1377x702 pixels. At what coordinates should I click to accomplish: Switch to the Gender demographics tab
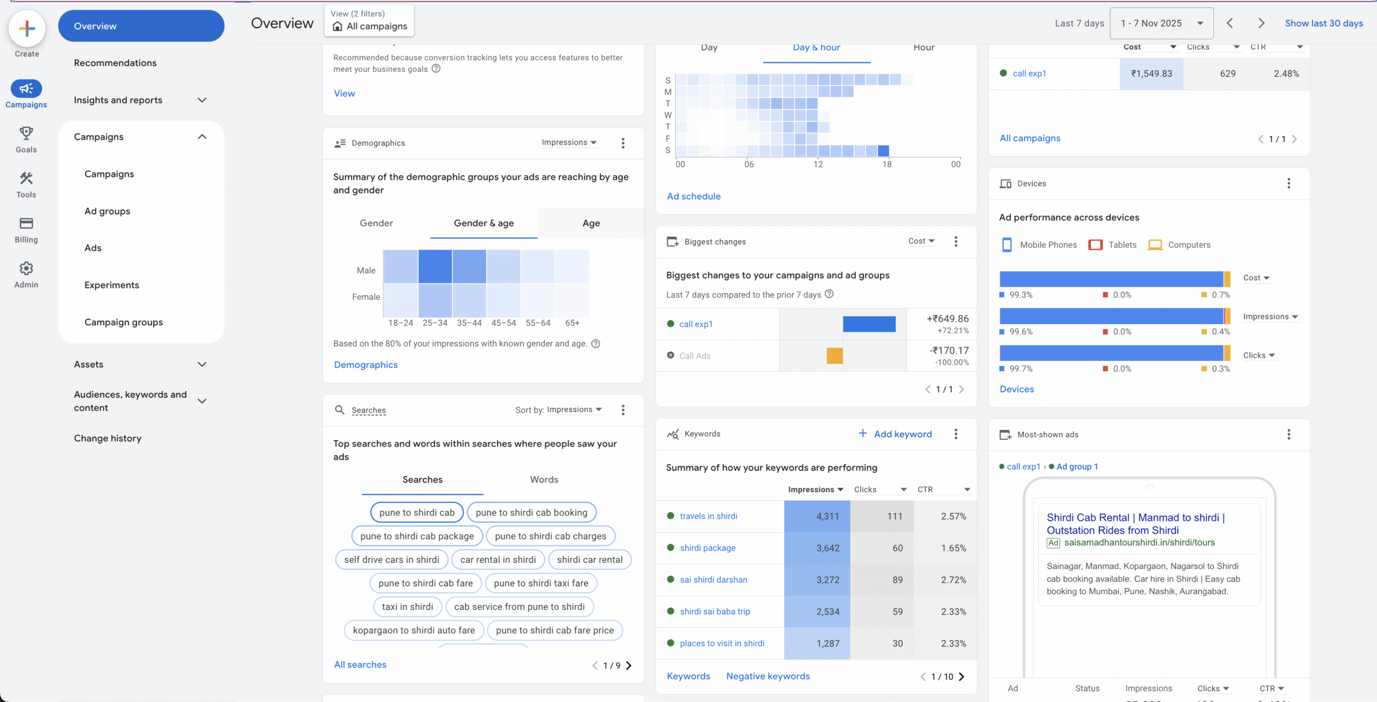pyautogui.click(x=376, y=223)
